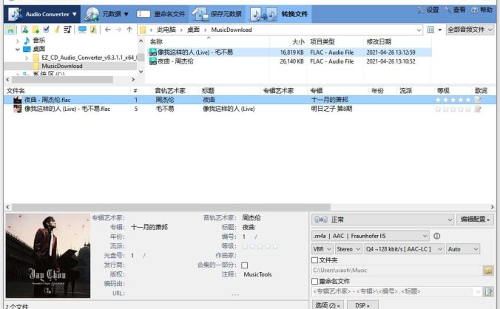Open the 帮助 help menu
Image resolution: width=500 pixels, height=309 pixels.
482,10
